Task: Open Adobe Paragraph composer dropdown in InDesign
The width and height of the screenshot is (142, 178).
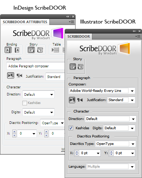Action: pyautogui.click(x=36, y=66)
